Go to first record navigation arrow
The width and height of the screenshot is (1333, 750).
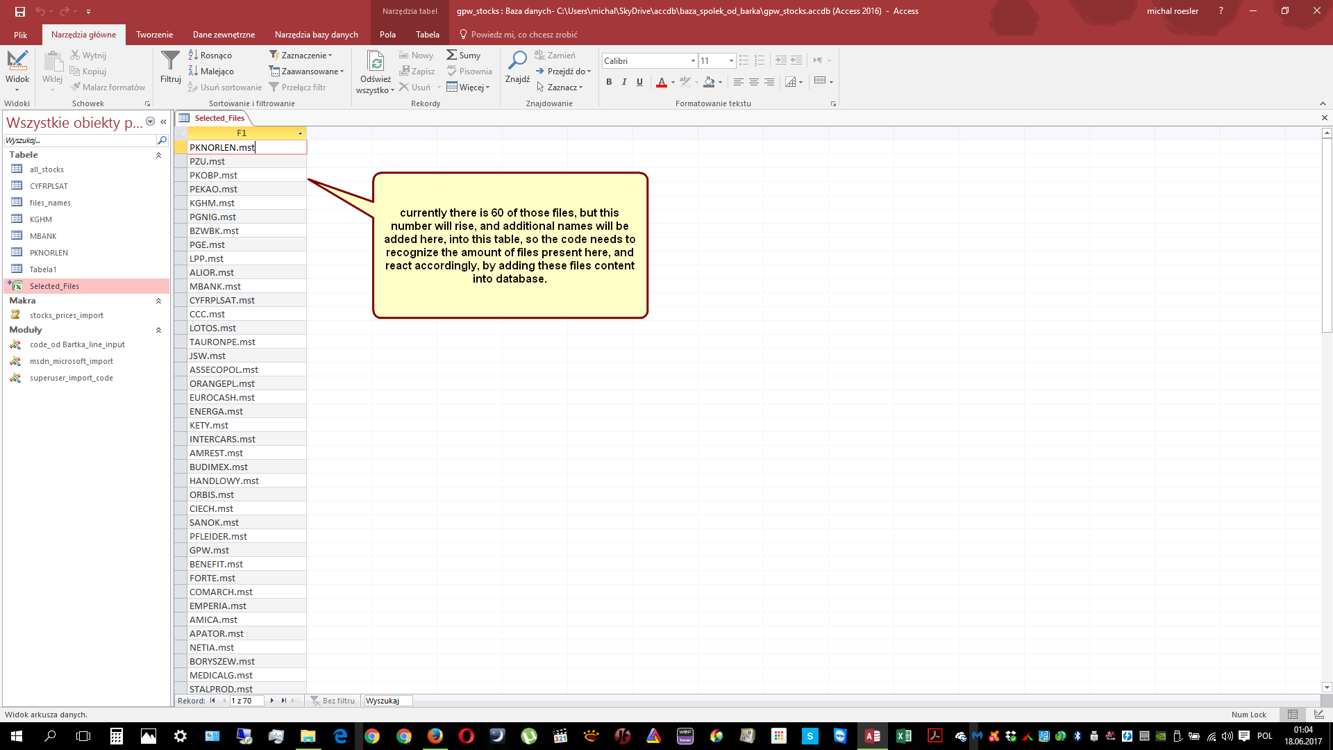tap(212, 701)
